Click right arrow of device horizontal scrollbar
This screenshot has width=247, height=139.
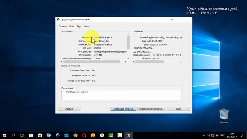click(125, 62)
